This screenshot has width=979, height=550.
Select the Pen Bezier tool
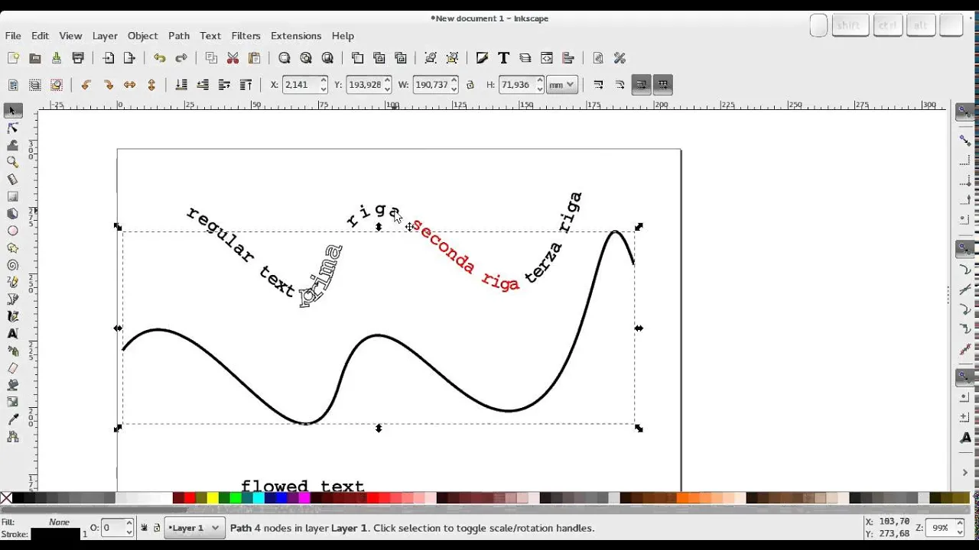12,299
